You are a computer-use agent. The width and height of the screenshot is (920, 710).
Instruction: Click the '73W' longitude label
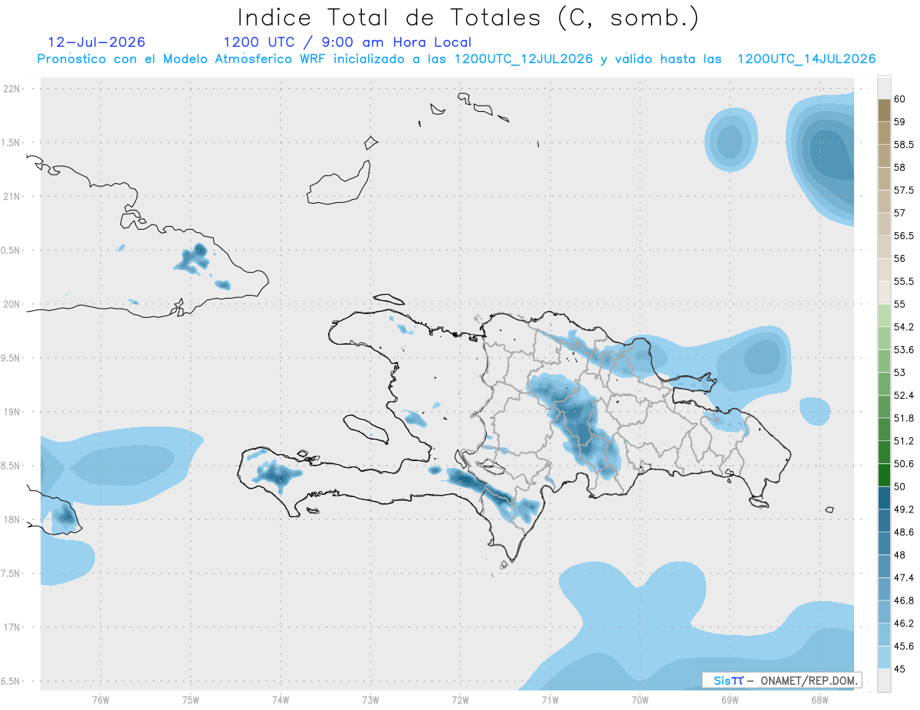click(370, 699)
